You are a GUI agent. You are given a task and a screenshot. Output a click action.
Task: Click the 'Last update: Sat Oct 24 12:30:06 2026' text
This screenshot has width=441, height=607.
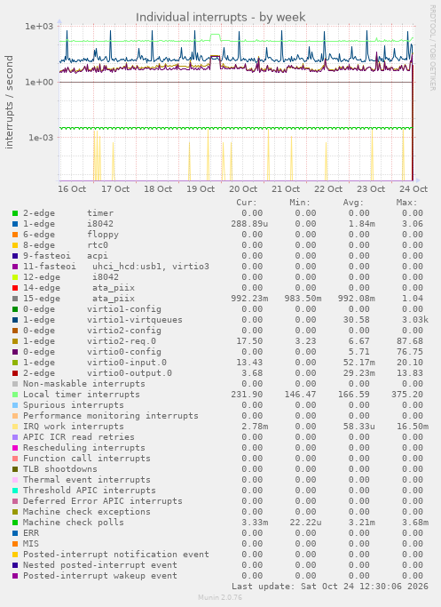pyautogui.click(x=330, y=587)
